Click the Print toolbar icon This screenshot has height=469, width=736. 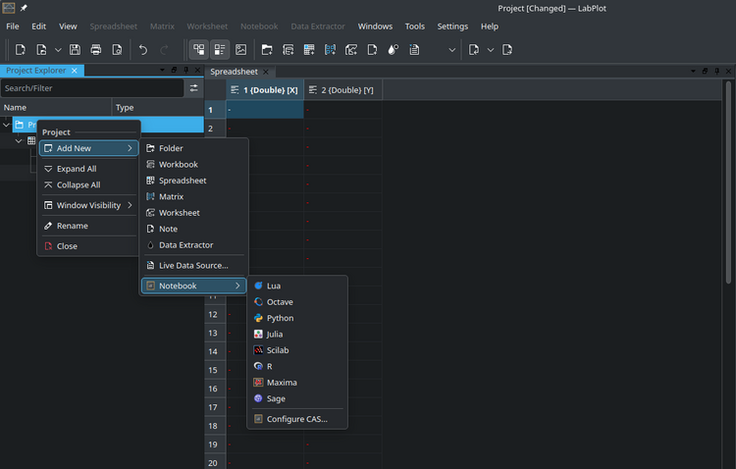click(x=96, y=49)
